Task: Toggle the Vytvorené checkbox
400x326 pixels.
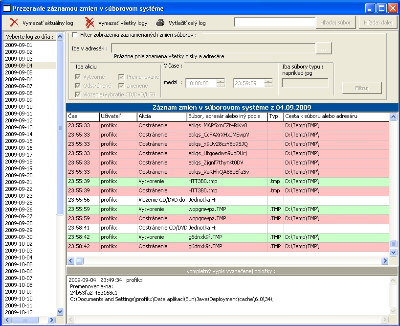Action: (x=78, y=77)
